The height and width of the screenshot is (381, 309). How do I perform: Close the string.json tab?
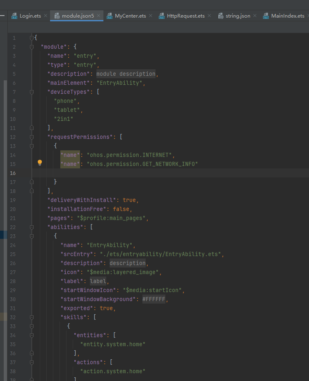coord(255,16)
